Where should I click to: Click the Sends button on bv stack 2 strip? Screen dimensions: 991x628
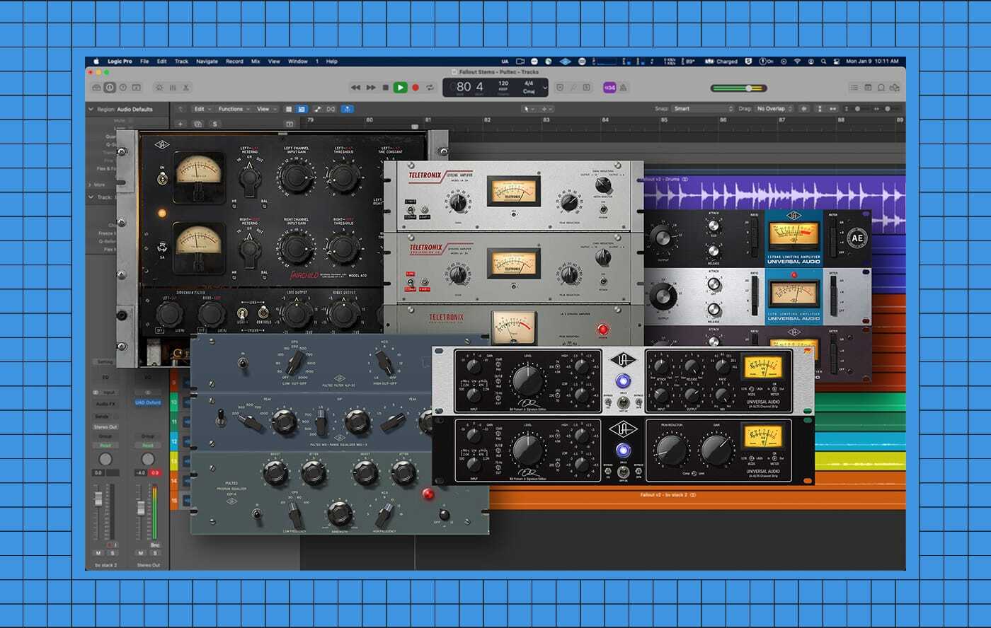tap(102, 417)
